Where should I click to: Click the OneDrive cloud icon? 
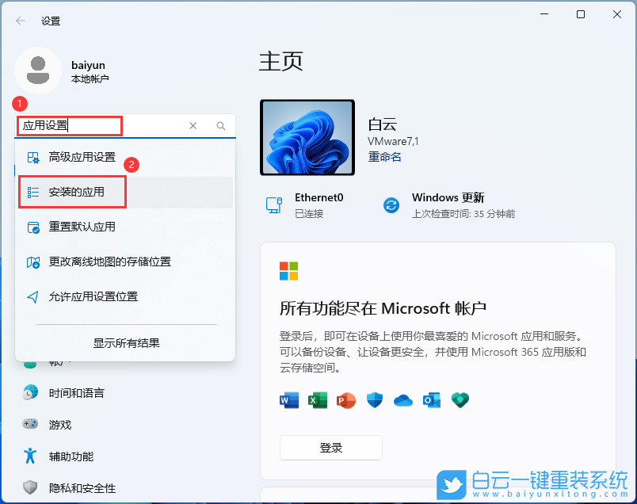point(403,400)
